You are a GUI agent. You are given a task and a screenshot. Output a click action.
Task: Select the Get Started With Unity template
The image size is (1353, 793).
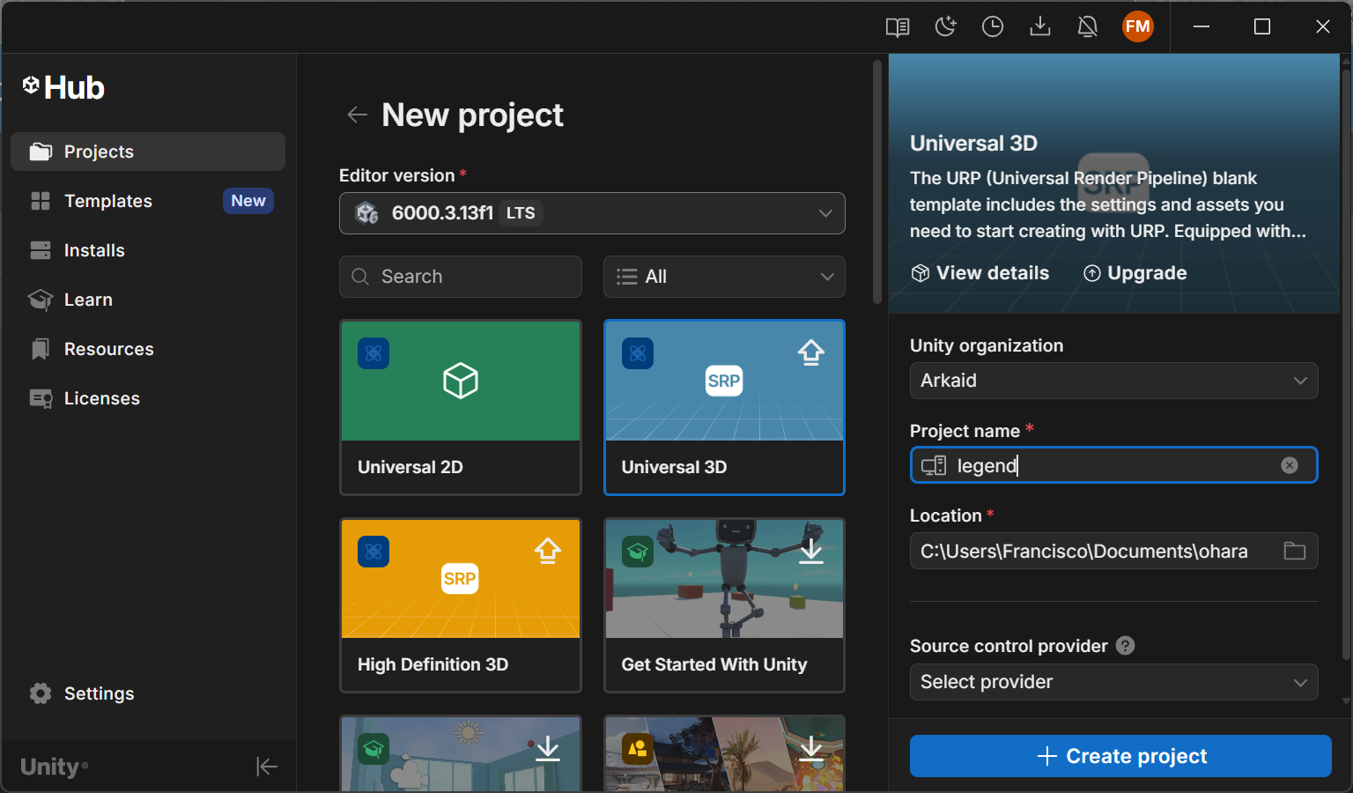tap(724, 605)
